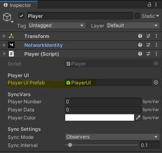Expand the Transform component foldout
Screen dimensions: 162x153
4,36
